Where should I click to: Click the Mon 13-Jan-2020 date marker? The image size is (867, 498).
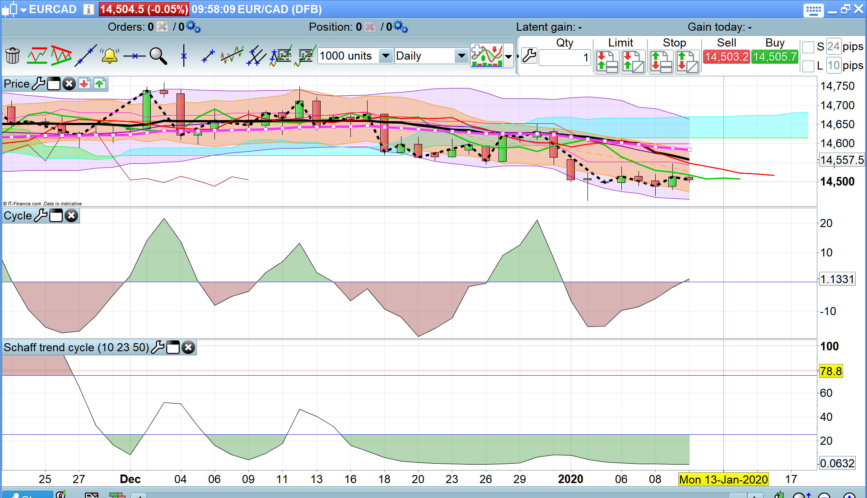(723, 479)
